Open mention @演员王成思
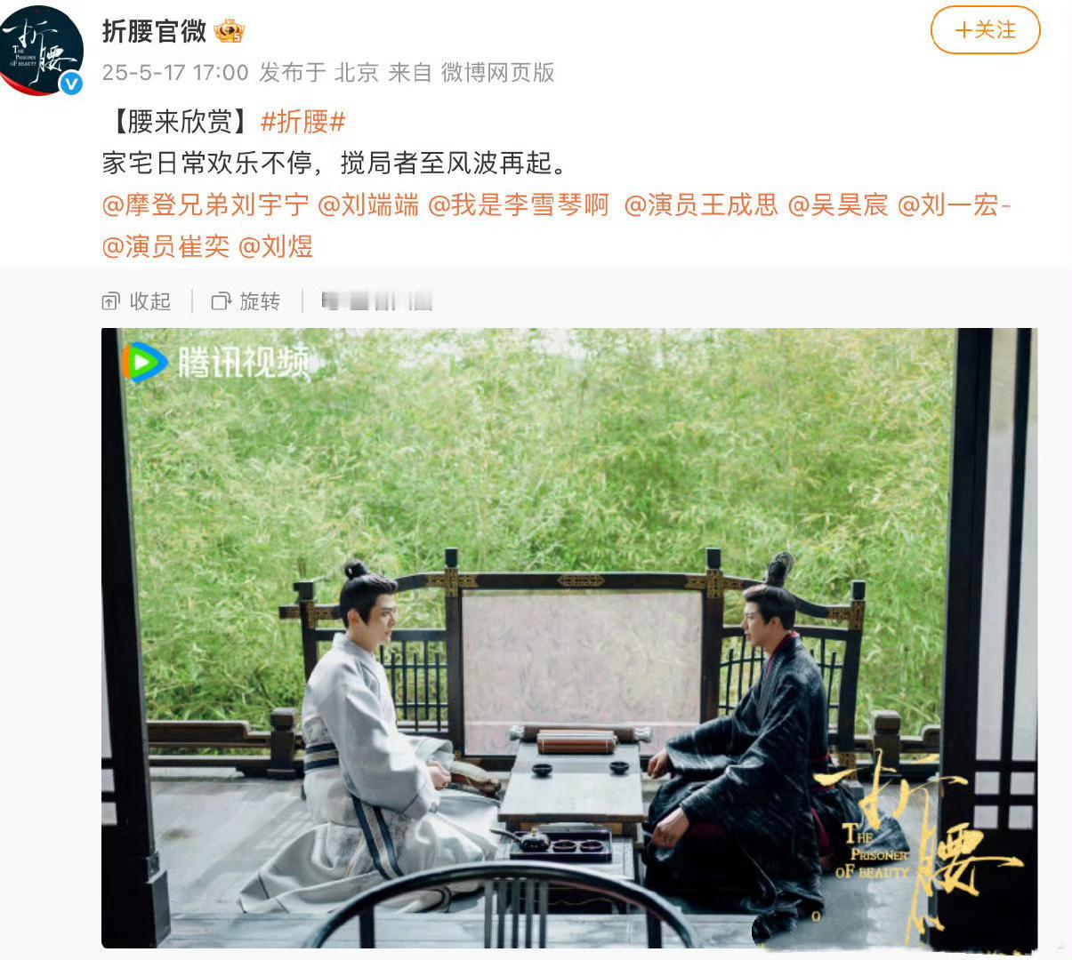Screen dimensions: 1072x960 (x=701, y=204)
